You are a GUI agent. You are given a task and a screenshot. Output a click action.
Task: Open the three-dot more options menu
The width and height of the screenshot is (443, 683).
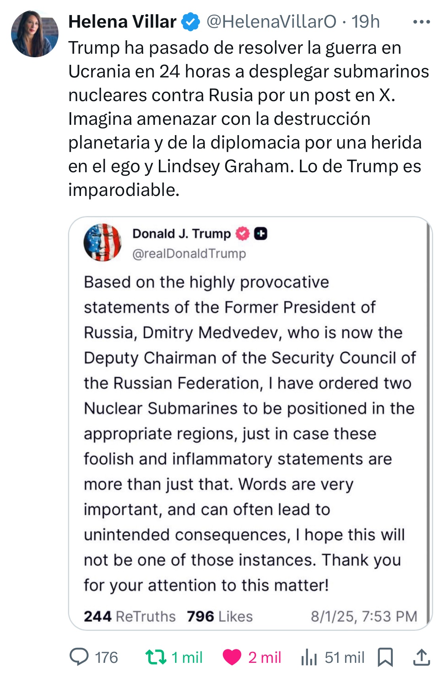point(421,22)
